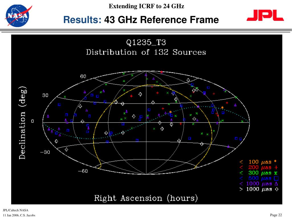Image resolution: width=292 pixels, height=219 pixels.
Task: Click the '60' declination tick label
Action: click(83, 76)
